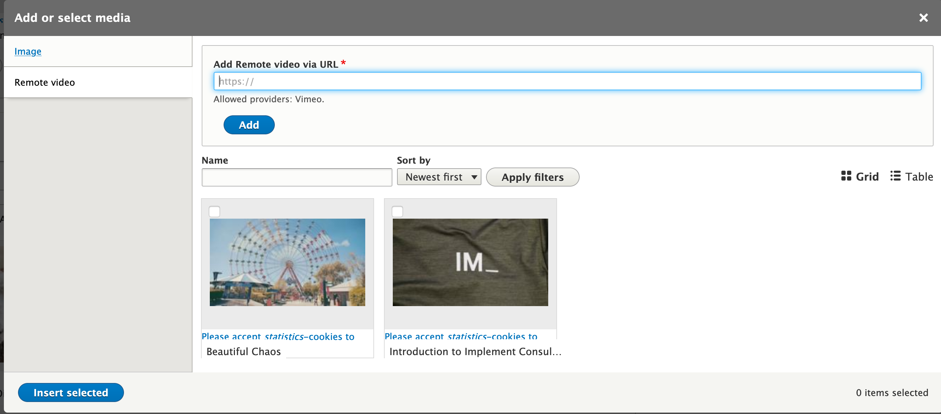941x414 pixels.
Task: Switch to Grid view label
Action: pos(867,177)
